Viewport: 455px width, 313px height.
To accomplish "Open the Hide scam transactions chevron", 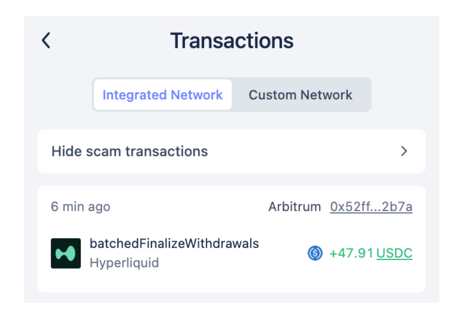I will pyautogui.click(x=404, y=151).
